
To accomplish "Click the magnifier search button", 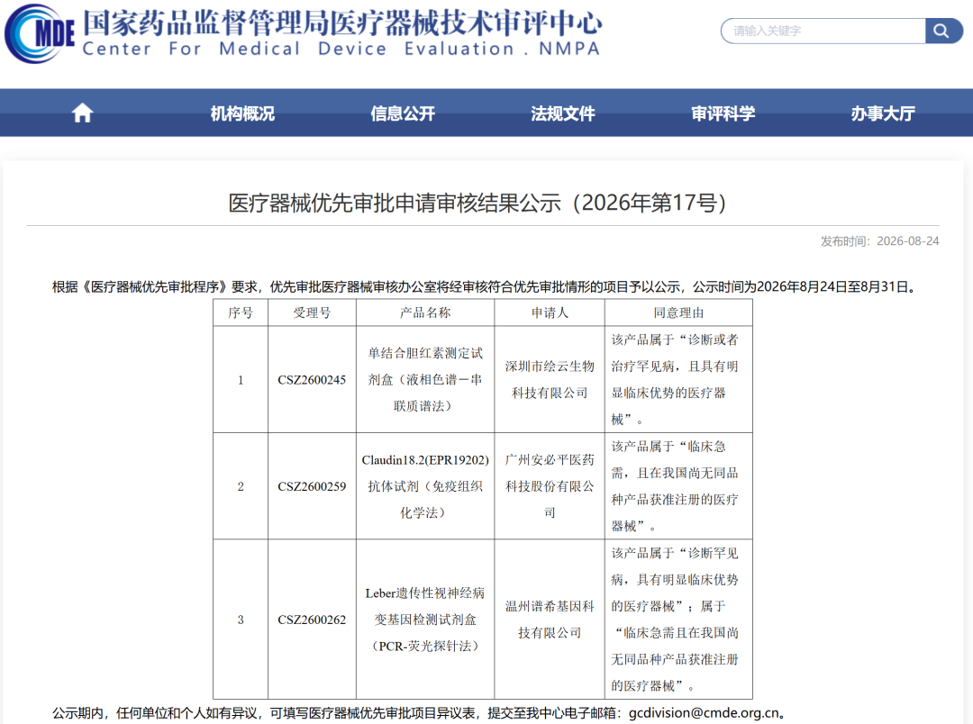I will coord(942,31).
